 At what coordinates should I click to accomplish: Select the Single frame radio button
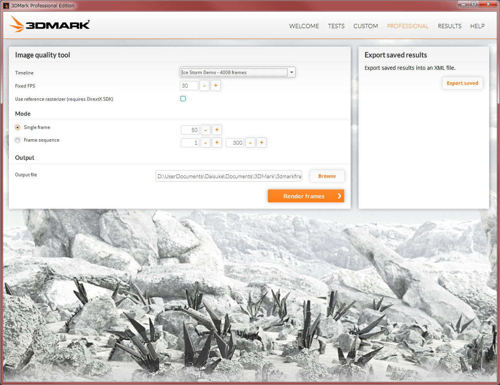18,127
